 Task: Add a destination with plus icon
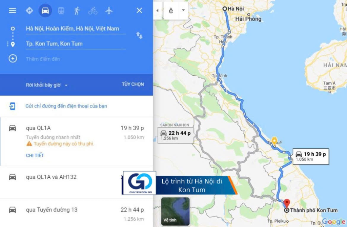coord(13,59)
